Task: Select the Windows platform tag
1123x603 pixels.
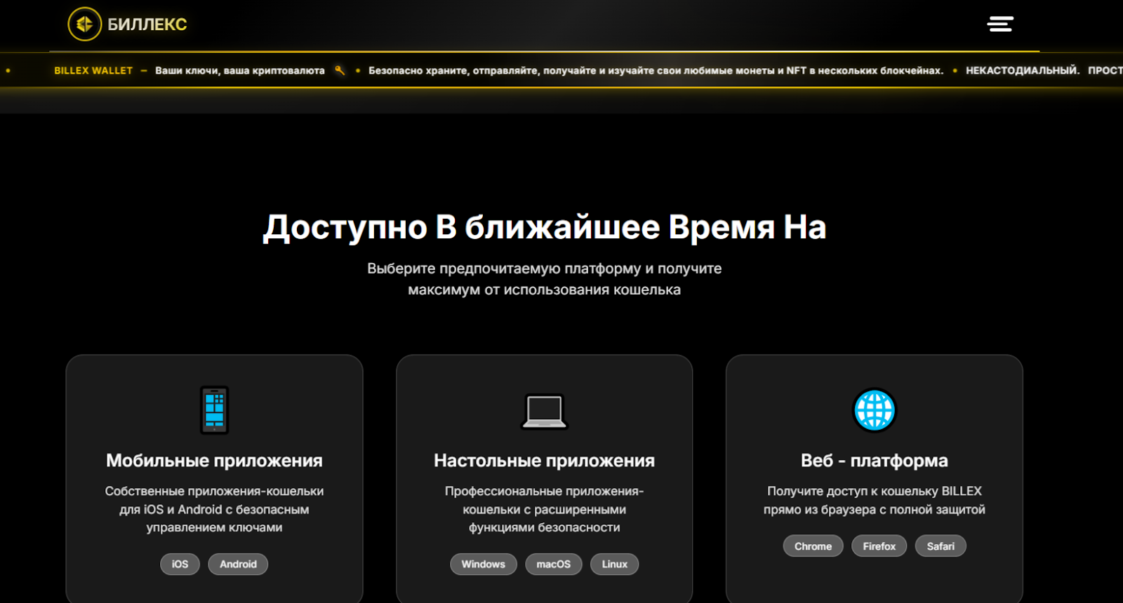Action: pos(483,564)
